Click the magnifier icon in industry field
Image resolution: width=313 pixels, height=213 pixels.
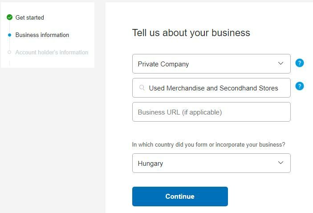point(142,88)
